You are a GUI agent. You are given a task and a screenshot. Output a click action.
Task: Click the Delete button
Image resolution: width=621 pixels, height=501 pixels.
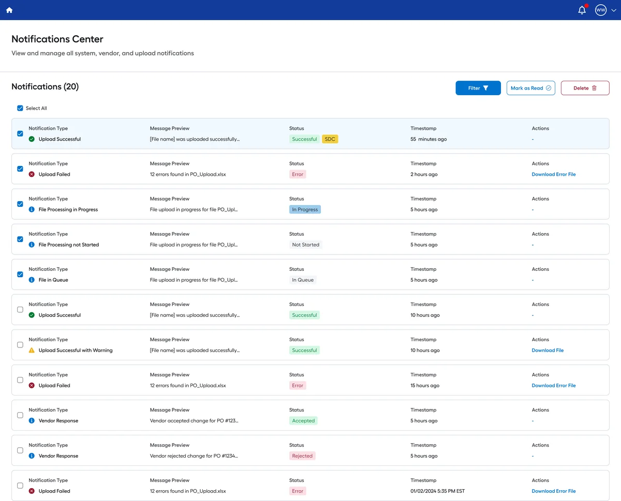coord(585,88)
